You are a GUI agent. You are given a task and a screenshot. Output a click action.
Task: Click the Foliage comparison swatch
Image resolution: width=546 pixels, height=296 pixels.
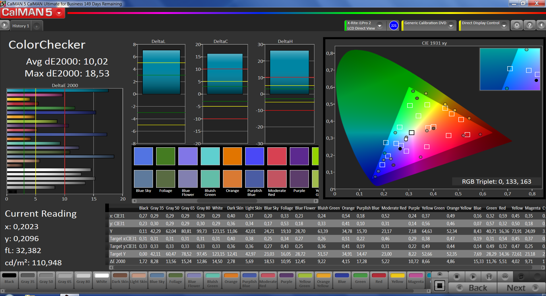[166, 167]
